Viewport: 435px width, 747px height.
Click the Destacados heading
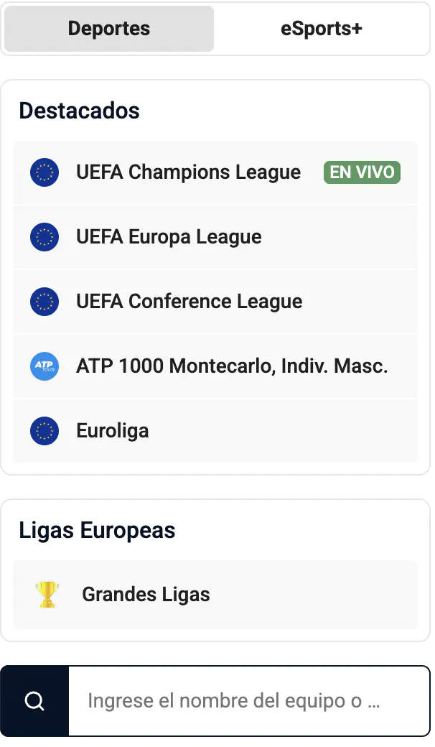[79, 111]
